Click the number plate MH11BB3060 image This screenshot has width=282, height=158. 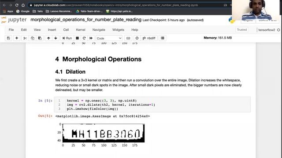104,133
